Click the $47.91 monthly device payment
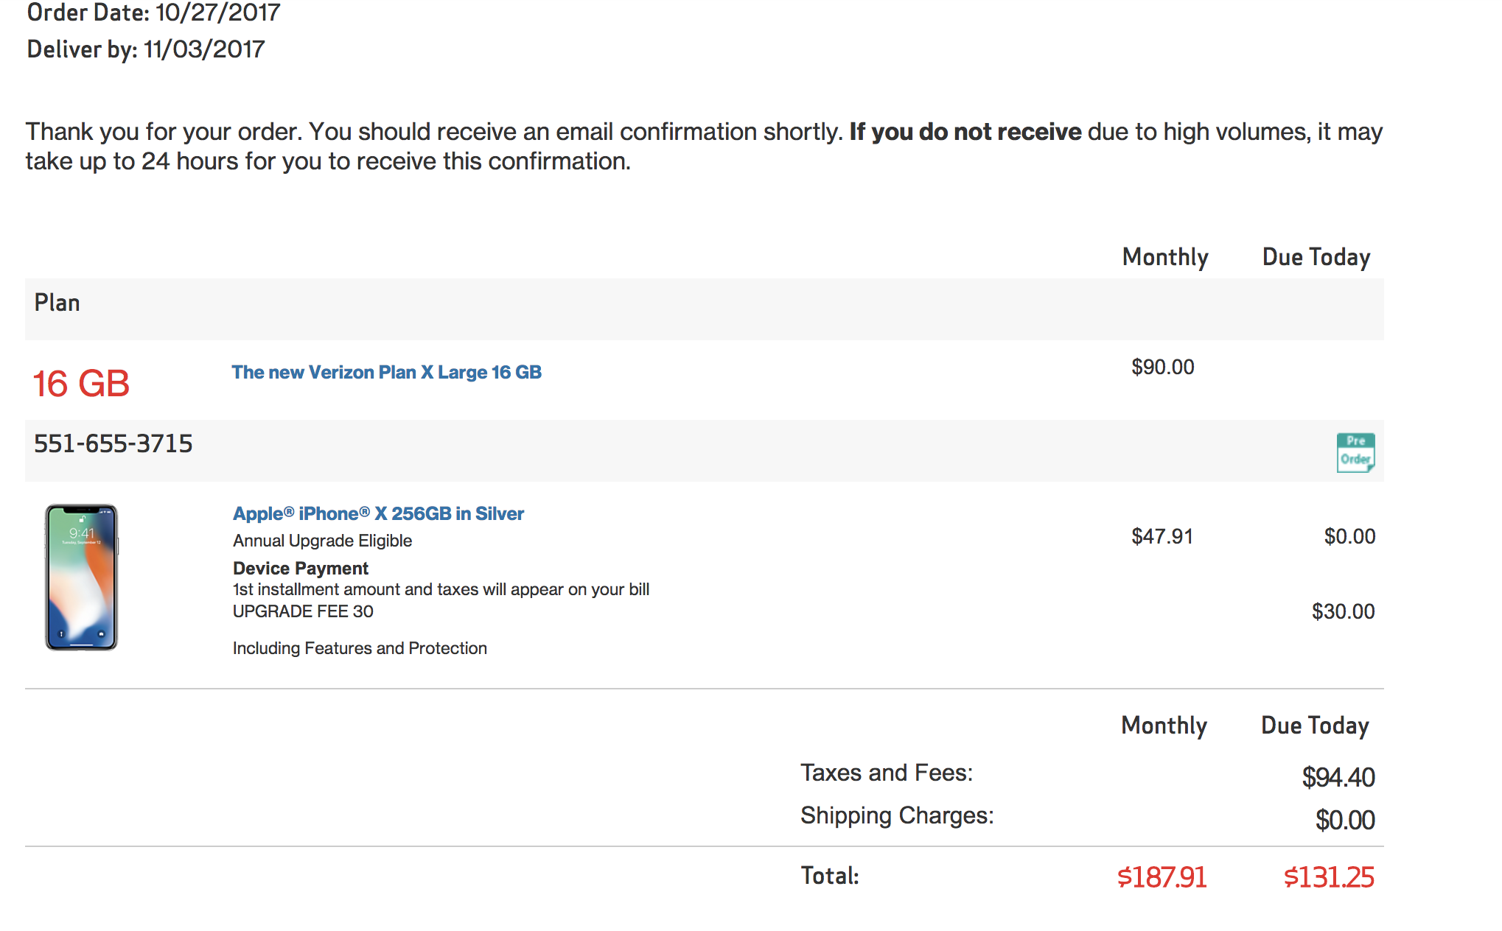 click(1162, 536)
